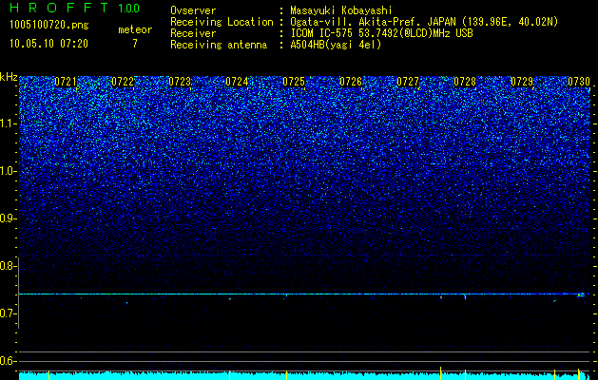
Task: Click the 0725 time label
Action: coord(294,82)
